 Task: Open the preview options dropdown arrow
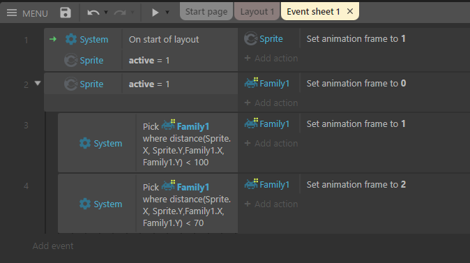pyautogui.click(x=167, y=13)
